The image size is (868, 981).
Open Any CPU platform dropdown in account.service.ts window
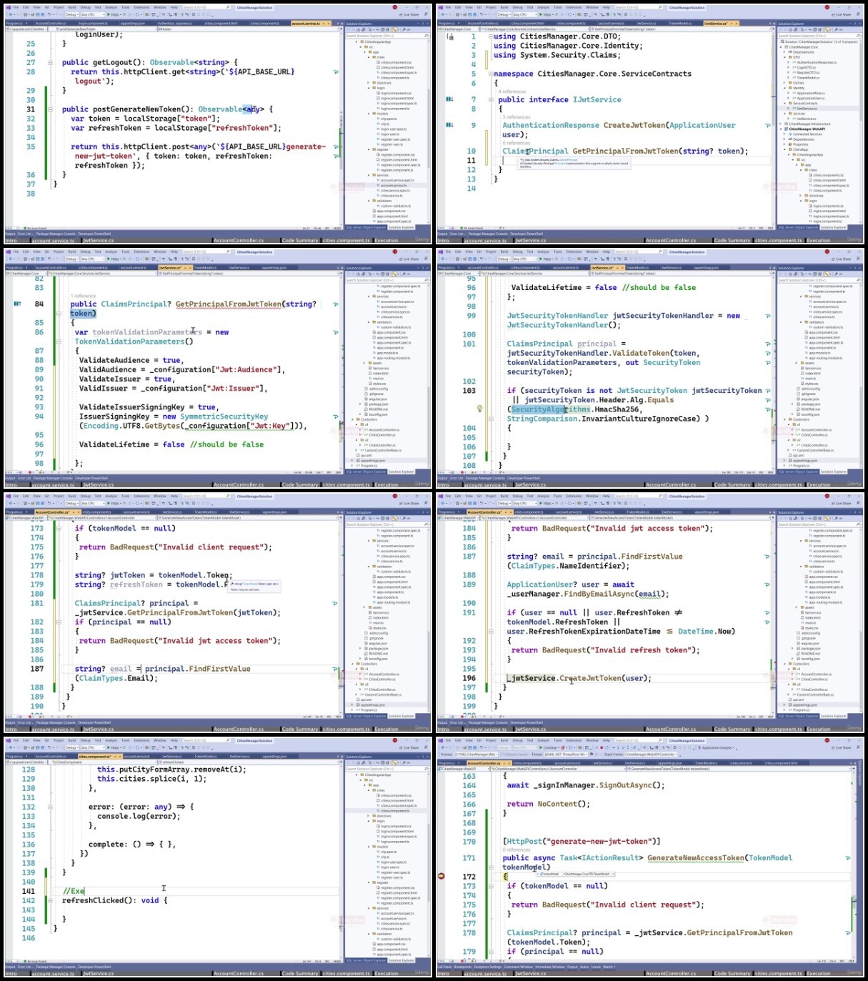click(x=93, y=15)
